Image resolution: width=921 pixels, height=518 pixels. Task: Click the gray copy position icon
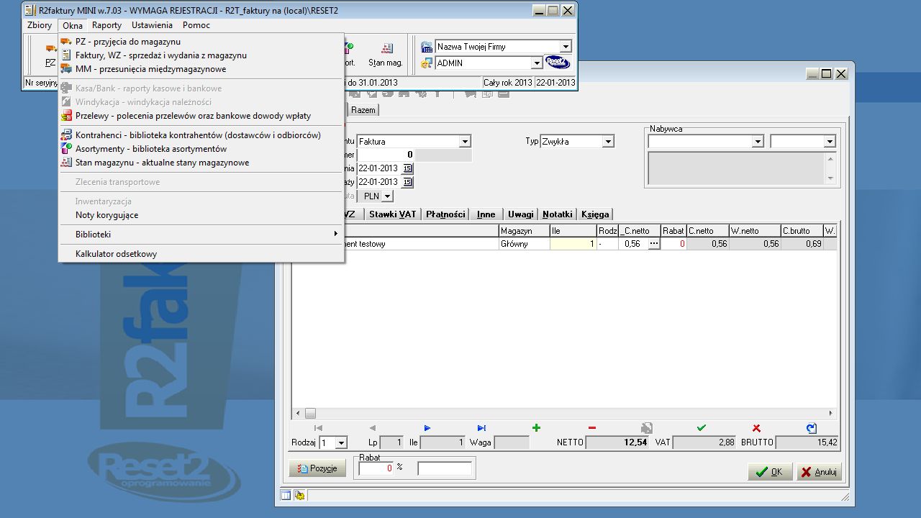[x=646, y=428]
